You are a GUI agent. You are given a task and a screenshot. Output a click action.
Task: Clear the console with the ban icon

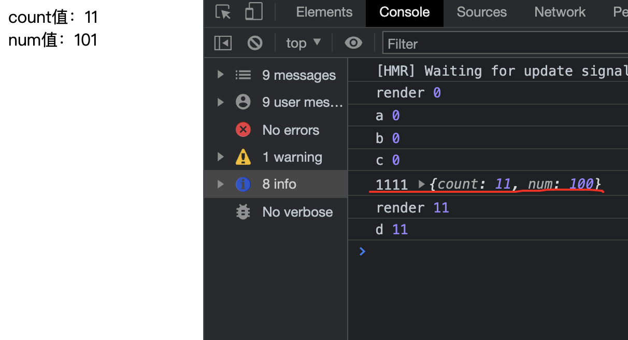pos(255,43)
